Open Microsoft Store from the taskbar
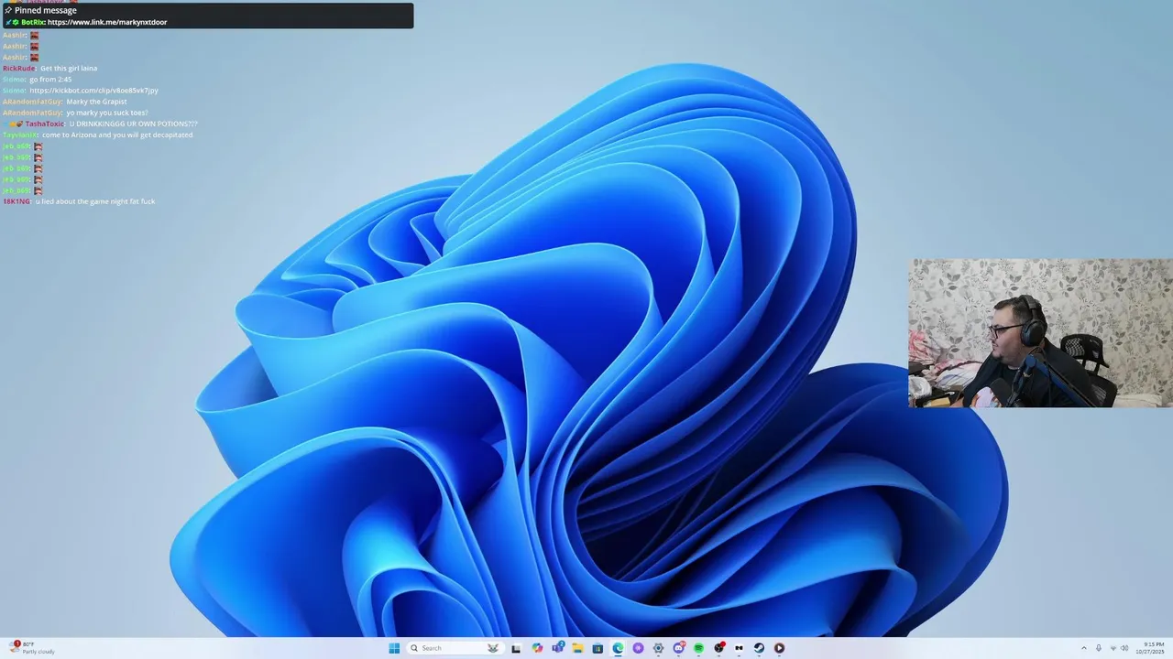Image resolution: width=1173 pixels, height=659 pixels. [x=597, y=648]
